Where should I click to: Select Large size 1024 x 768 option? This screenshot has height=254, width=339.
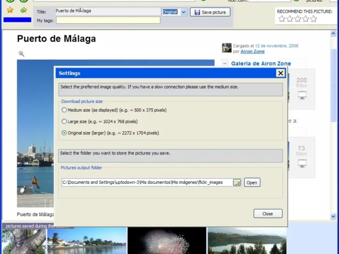coord(64,121)
